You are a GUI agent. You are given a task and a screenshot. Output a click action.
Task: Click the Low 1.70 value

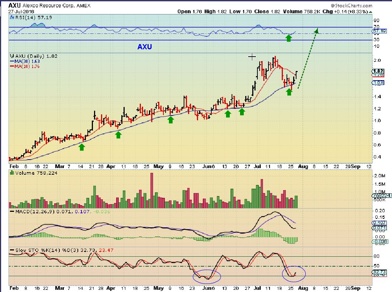(240, 11)
